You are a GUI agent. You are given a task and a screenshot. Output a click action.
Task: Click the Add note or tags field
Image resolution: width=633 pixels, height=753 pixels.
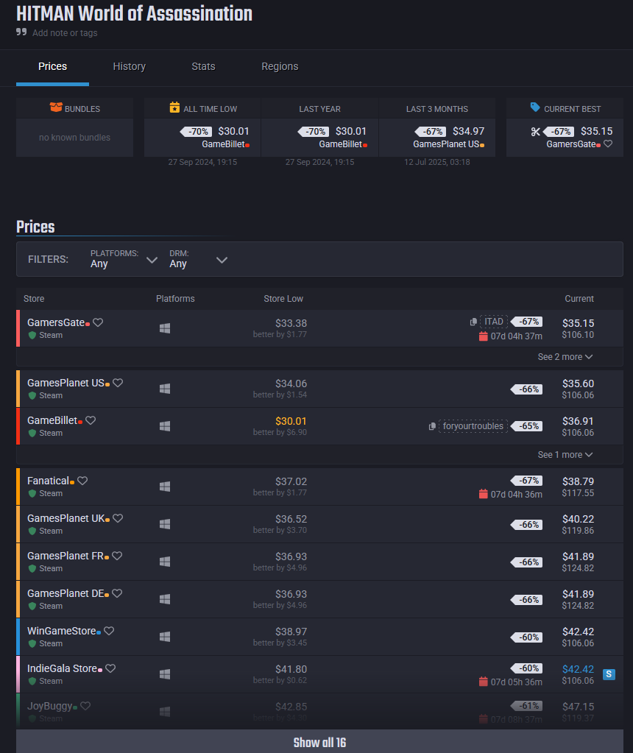pyautogui.click(x=65, y=32)
